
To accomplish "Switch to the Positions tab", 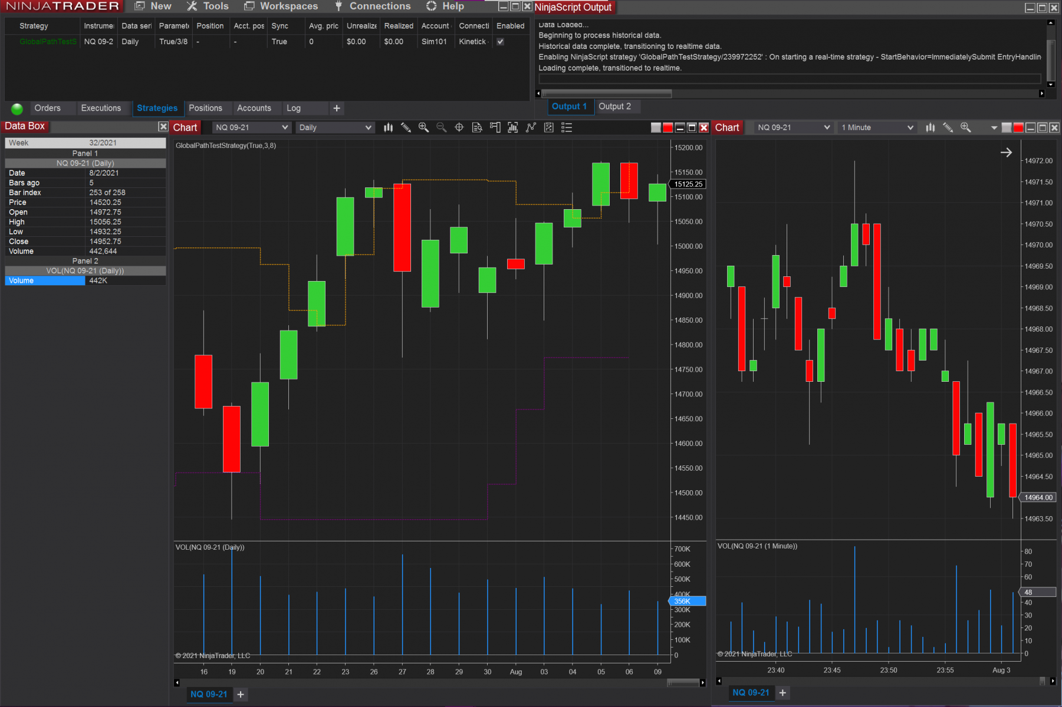I will 205,108.
